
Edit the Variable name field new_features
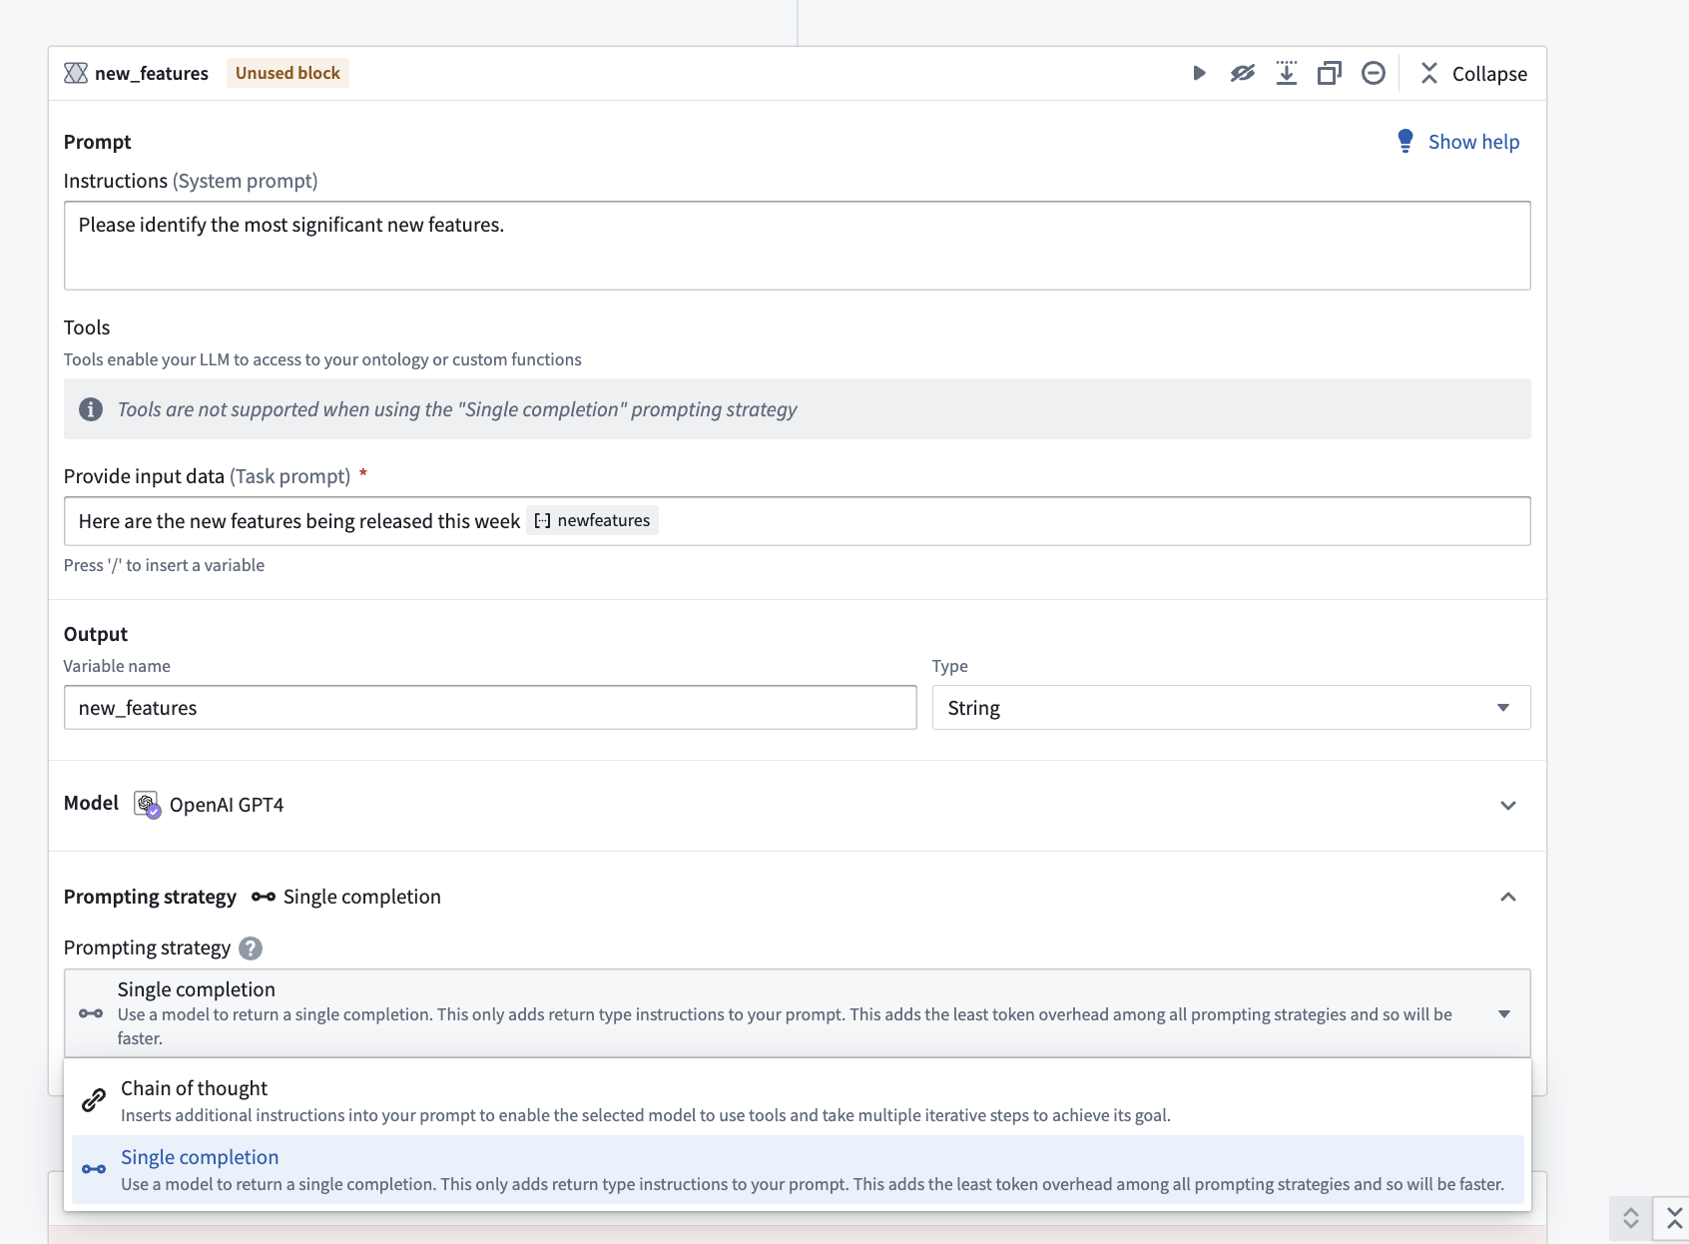[490, 708]
